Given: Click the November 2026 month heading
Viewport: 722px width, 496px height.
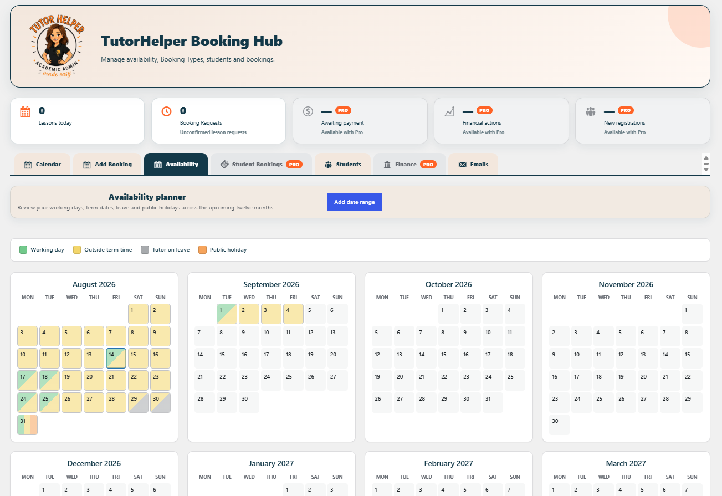Looking at the screenshot, I should (x=626, y=285).
